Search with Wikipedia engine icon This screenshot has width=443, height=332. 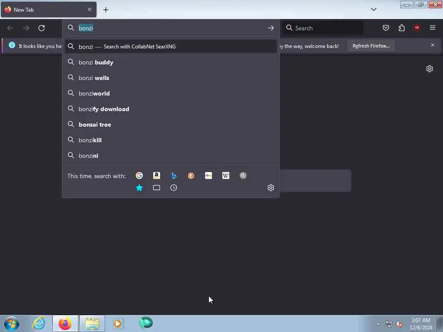pos(226,176)
